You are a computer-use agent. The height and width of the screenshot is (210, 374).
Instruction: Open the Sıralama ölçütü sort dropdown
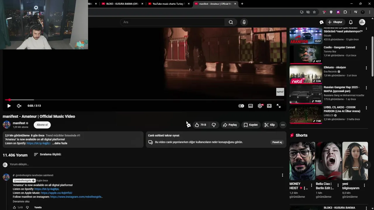pos(47,154)
